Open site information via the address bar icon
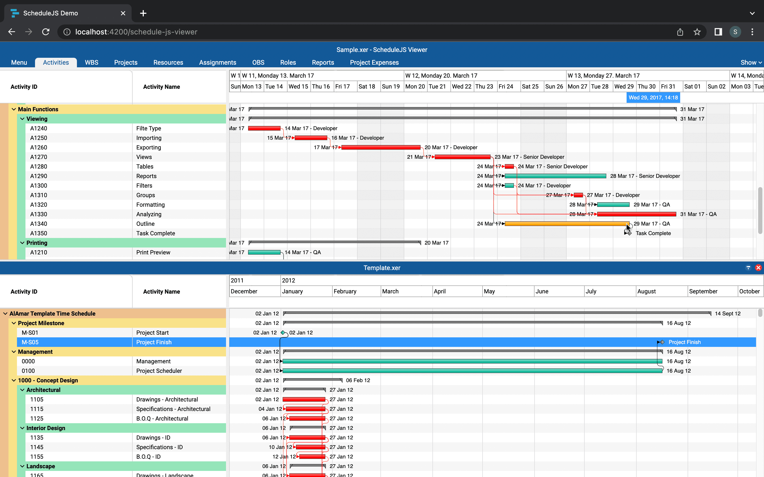This screenshot has width=764, height=477. pos(67,32)
